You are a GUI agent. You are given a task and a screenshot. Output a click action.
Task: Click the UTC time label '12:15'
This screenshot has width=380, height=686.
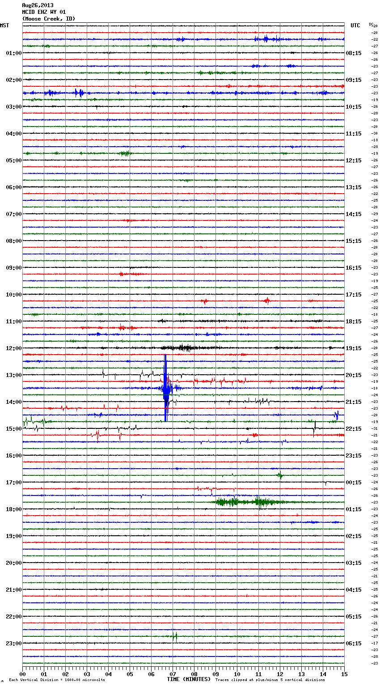pyautogui.click(x=354, y=160)
